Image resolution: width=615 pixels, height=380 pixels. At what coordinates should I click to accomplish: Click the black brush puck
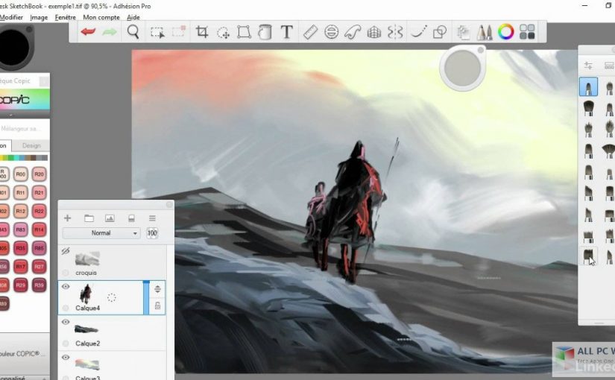coord(14,47)
